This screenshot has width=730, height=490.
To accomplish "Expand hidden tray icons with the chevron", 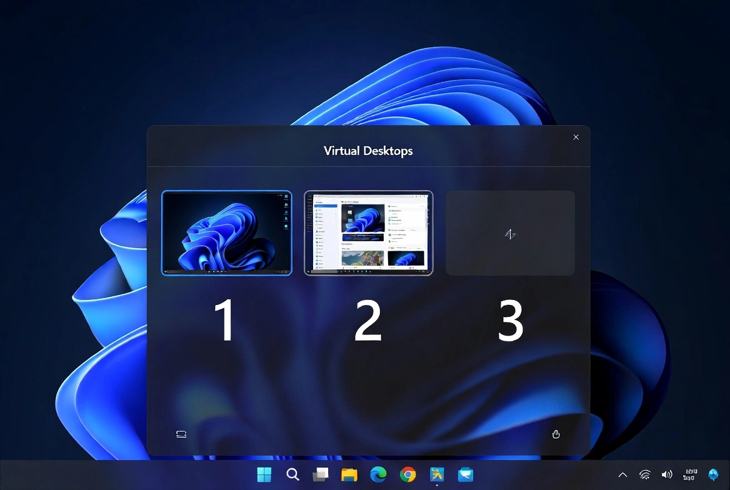I will 622,474.
